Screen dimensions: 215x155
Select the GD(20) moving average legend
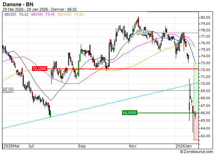click(16, 15)
